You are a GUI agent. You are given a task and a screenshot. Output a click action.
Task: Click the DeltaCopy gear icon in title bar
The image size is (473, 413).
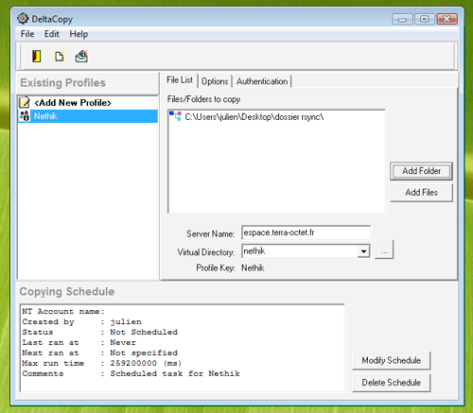[x=23, y=19]
